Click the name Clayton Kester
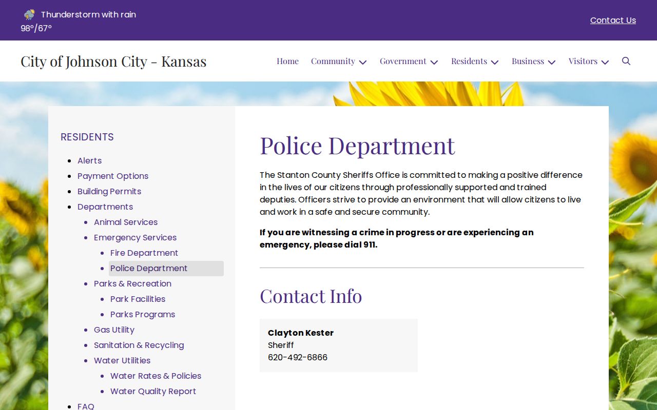Image resolution: width=657 pixels, height=410 pixels. (x=301, y=333)
